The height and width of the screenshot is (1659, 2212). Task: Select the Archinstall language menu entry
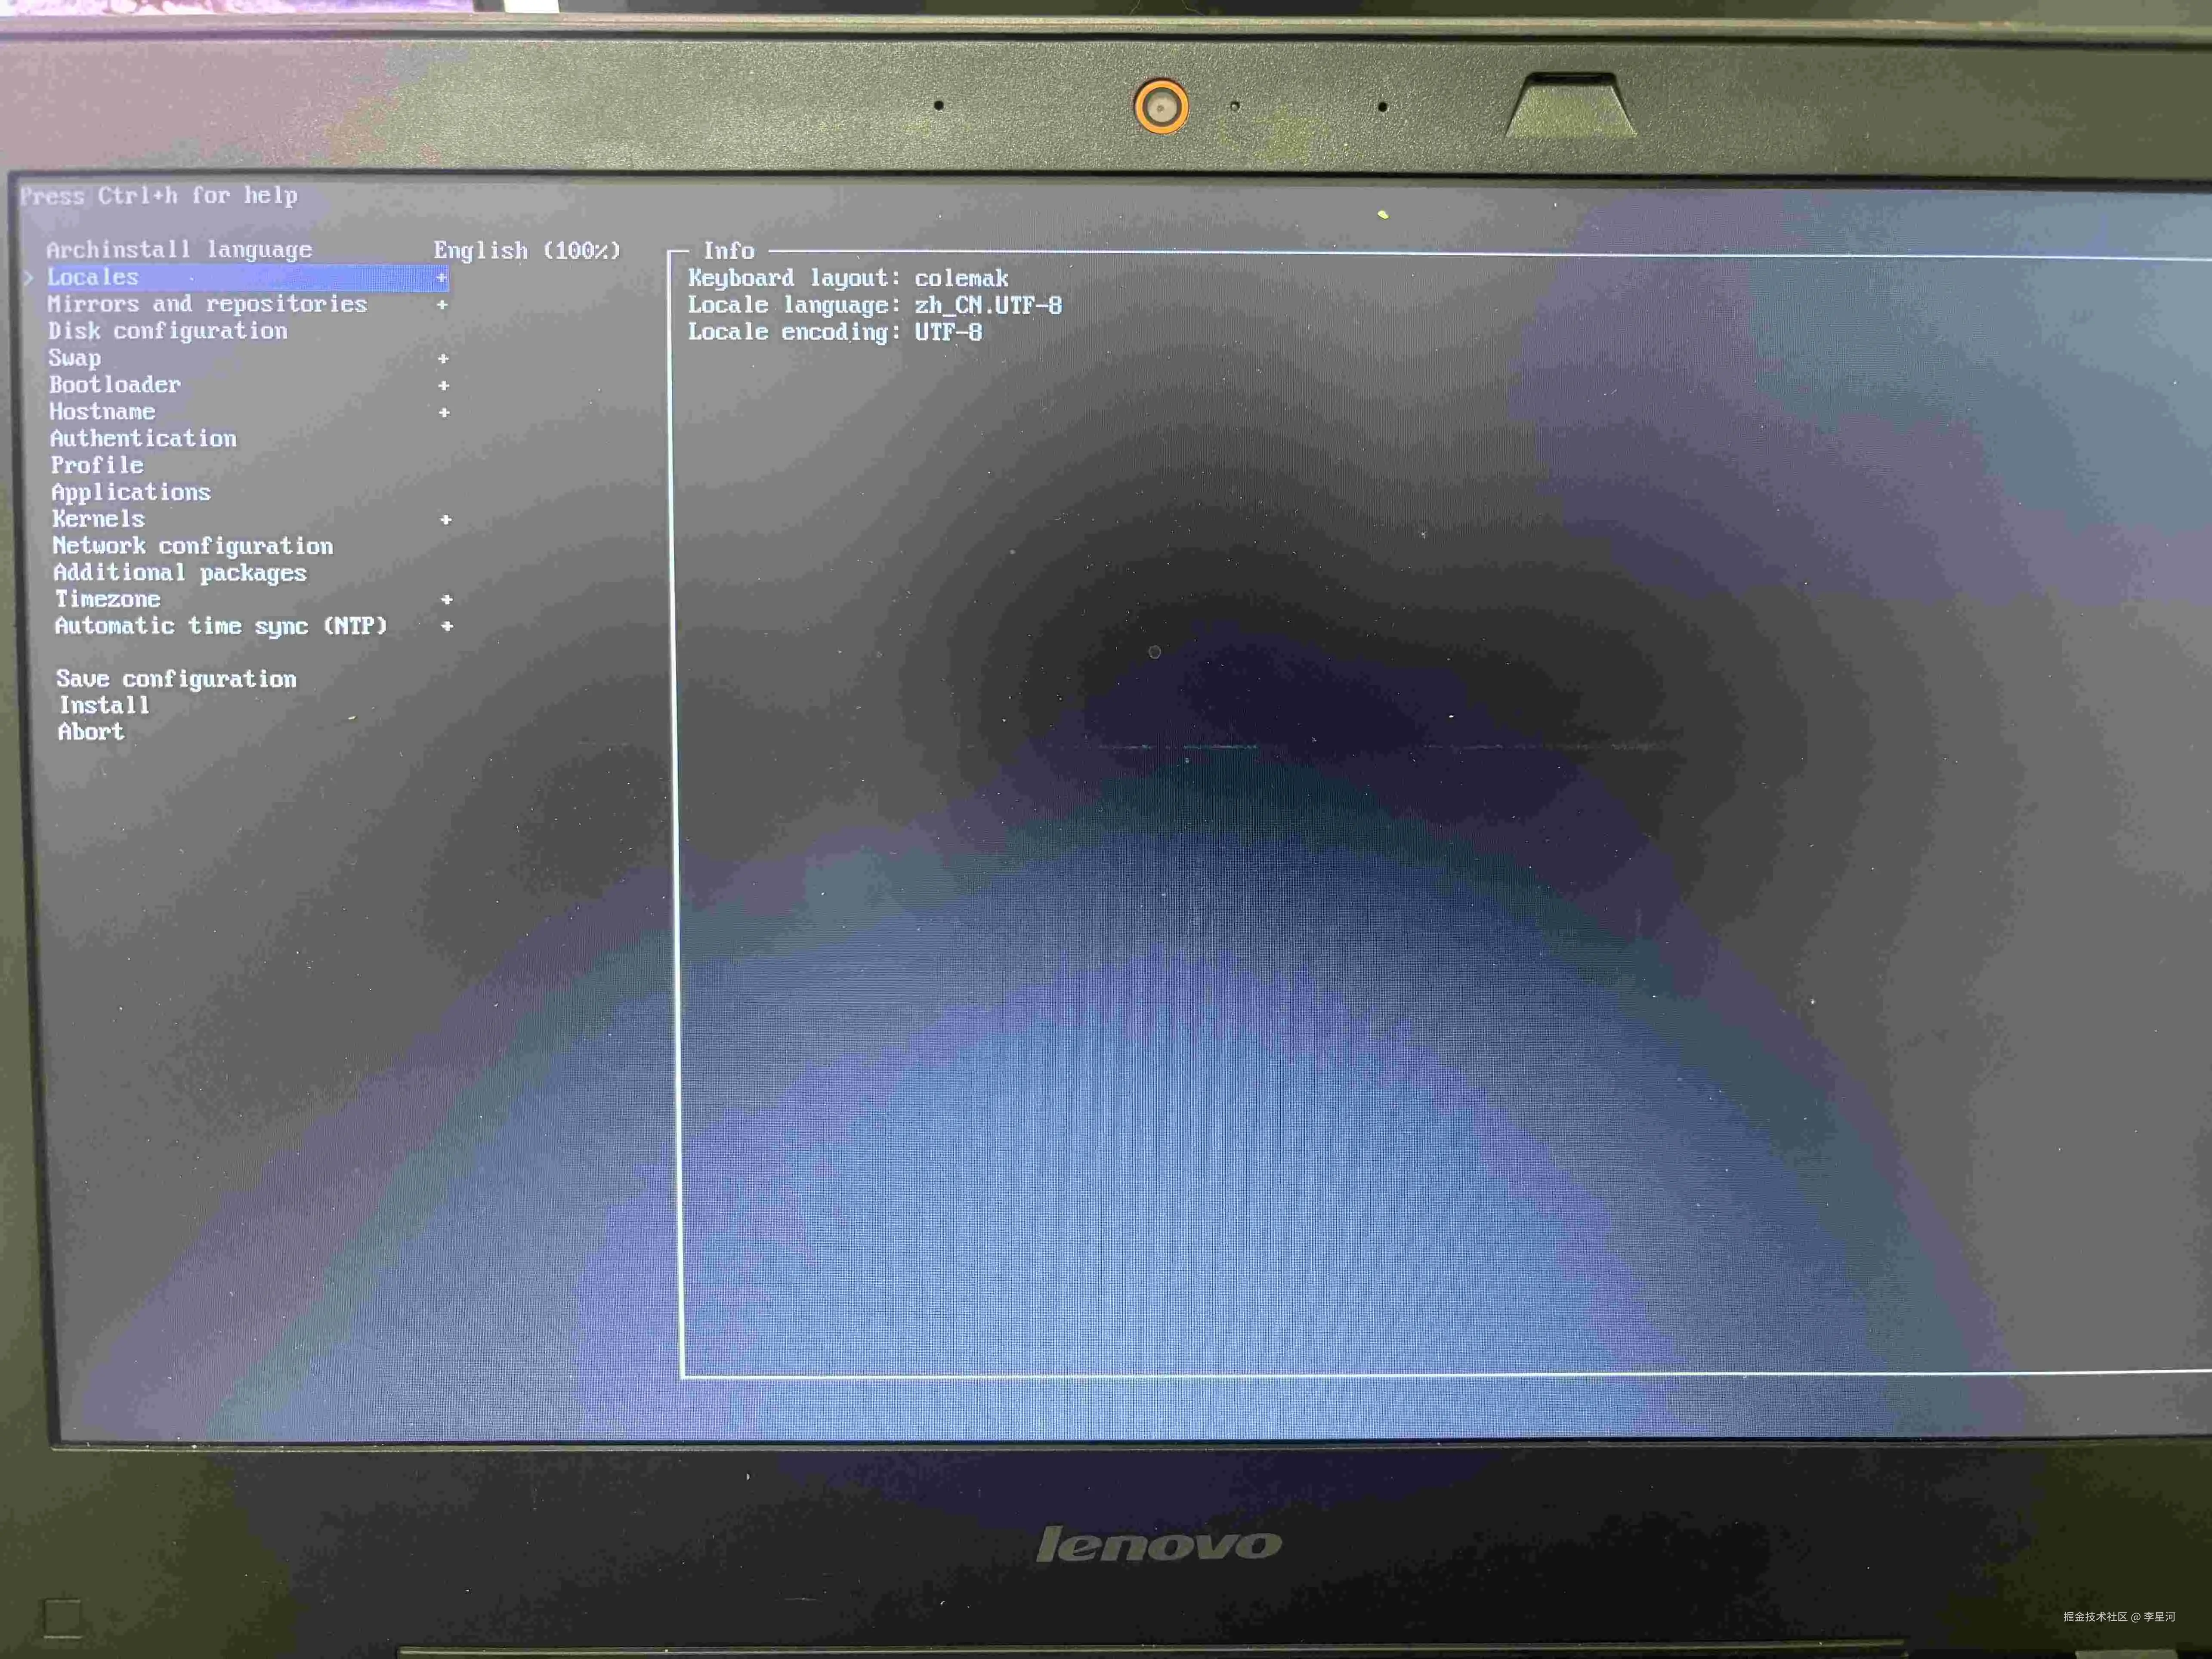[x=179, y=249]
